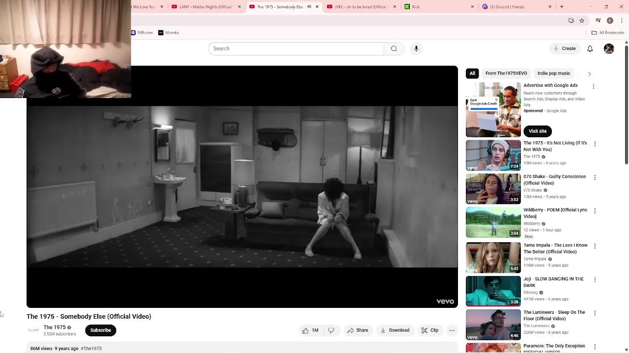
Task: Download the video
Action: (395, 330)
